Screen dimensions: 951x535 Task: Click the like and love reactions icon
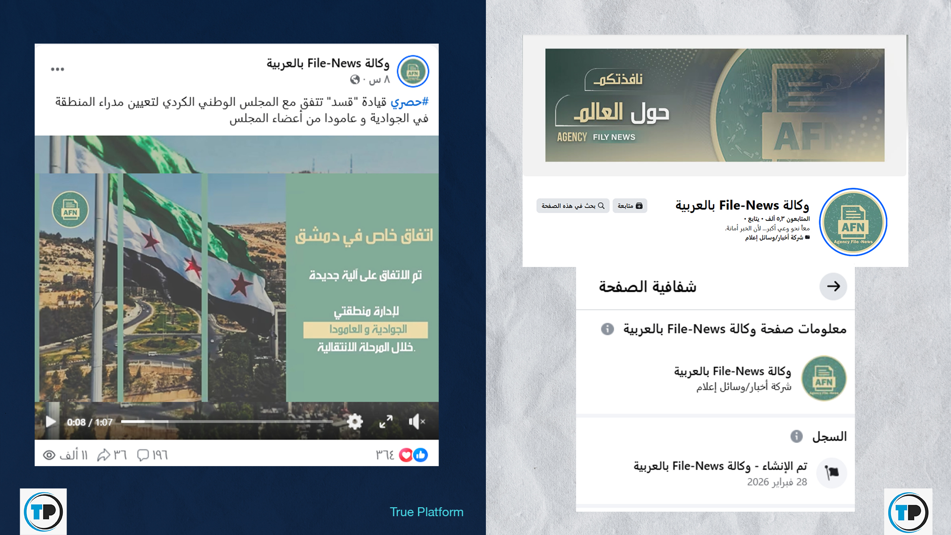pos(413,455)
